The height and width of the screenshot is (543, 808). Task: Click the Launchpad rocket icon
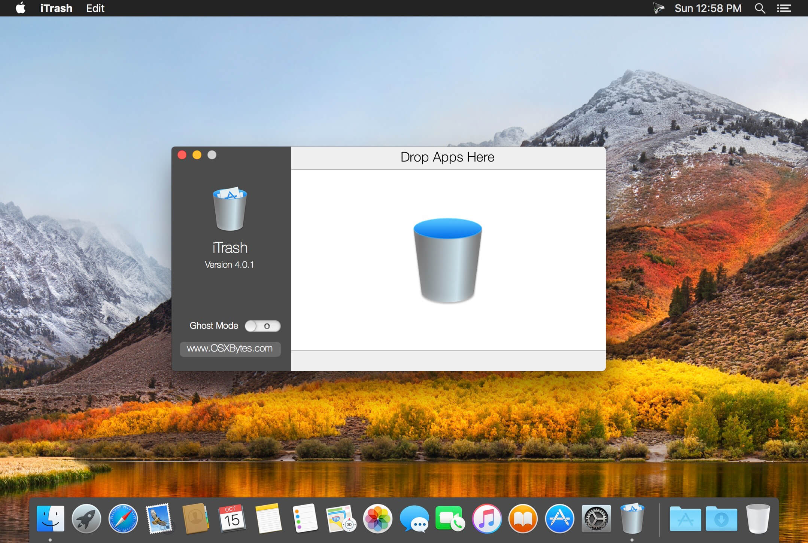pos(86,519)
